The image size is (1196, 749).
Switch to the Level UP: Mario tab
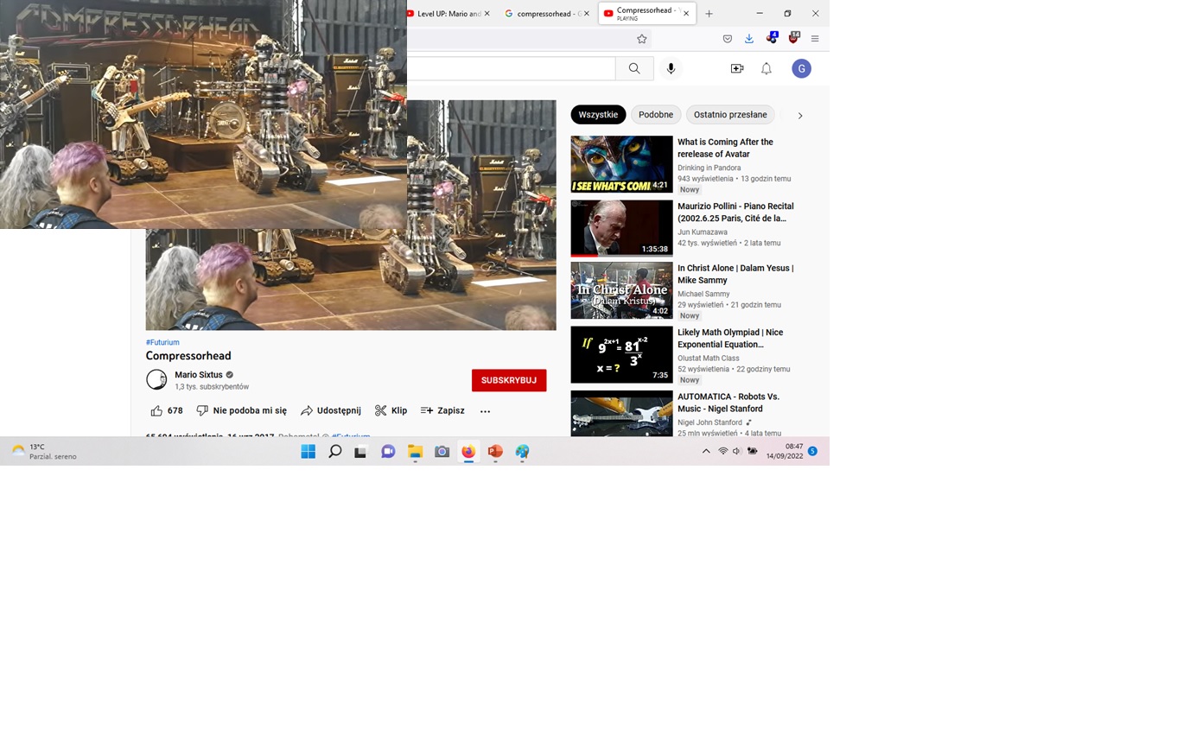tap(448, 14)
